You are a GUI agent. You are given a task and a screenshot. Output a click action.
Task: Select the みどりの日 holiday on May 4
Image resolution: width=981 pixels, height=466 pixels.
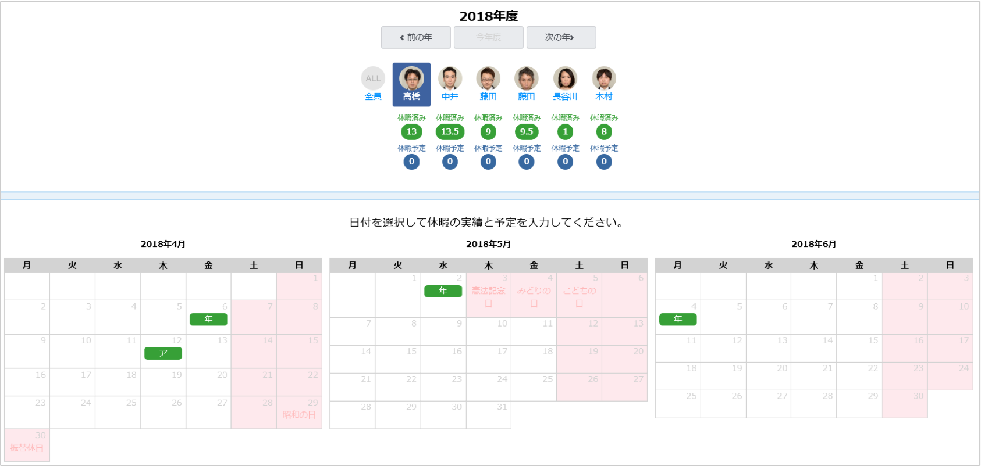(534, 295)
